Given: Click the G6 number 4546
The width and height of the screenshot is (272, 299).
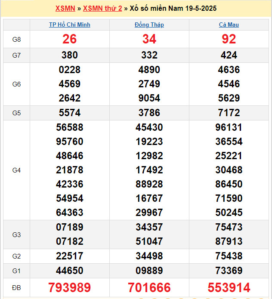Looking at the screenshot, I should coord(229,84).
